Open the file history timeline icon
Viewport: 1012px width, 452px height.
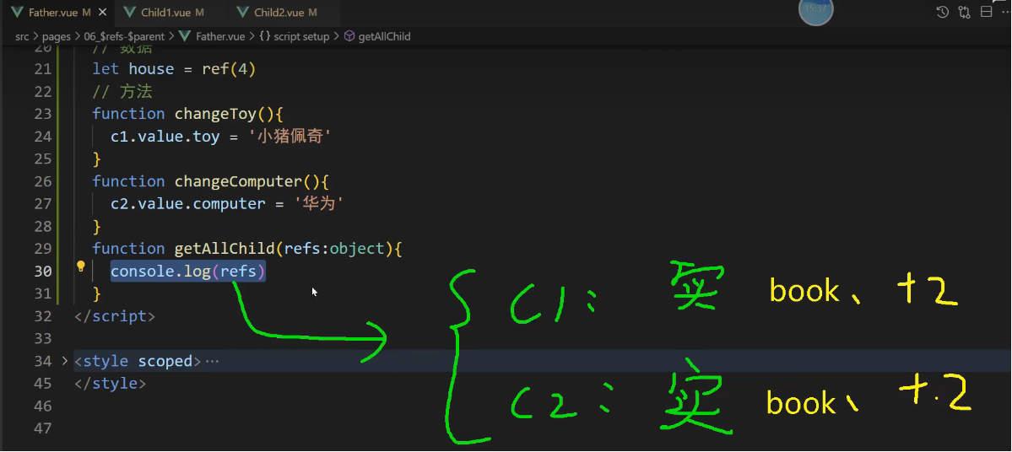point(942,12)
